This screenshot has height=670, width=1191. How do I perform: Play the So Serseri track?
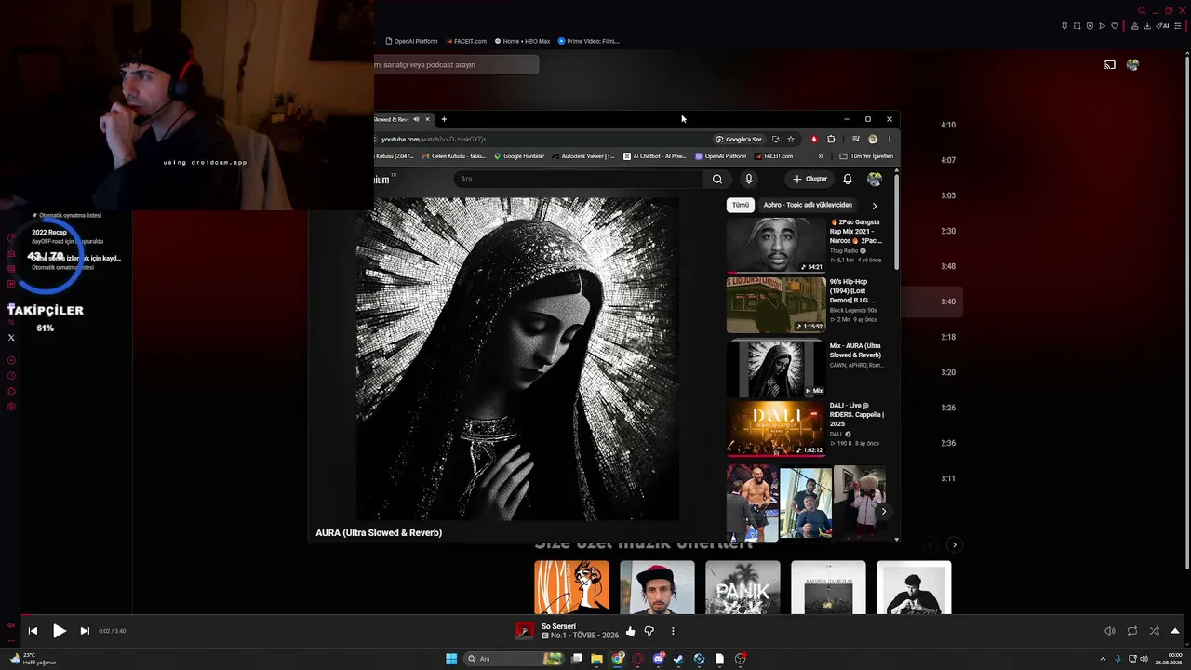(59, 631)
